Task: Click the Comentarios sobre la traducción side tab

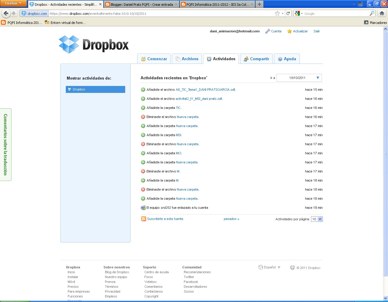Action: click(x=5, y=145)
